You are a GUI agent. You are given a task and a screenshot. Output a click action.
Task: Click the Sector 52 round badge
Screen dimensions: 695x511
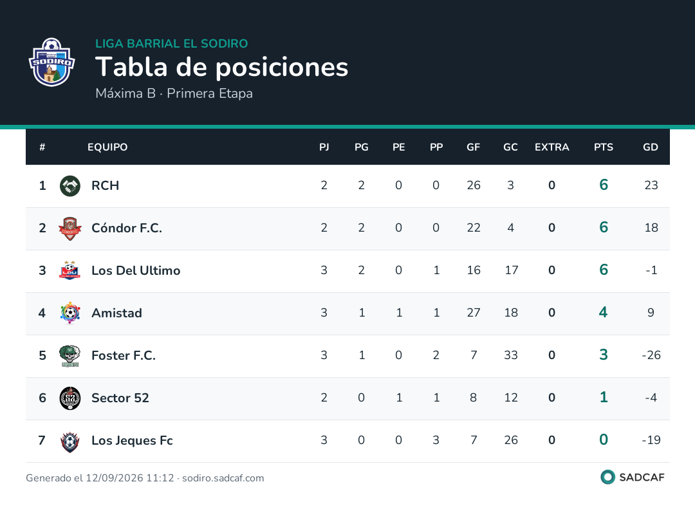click(x=70, y=398)
